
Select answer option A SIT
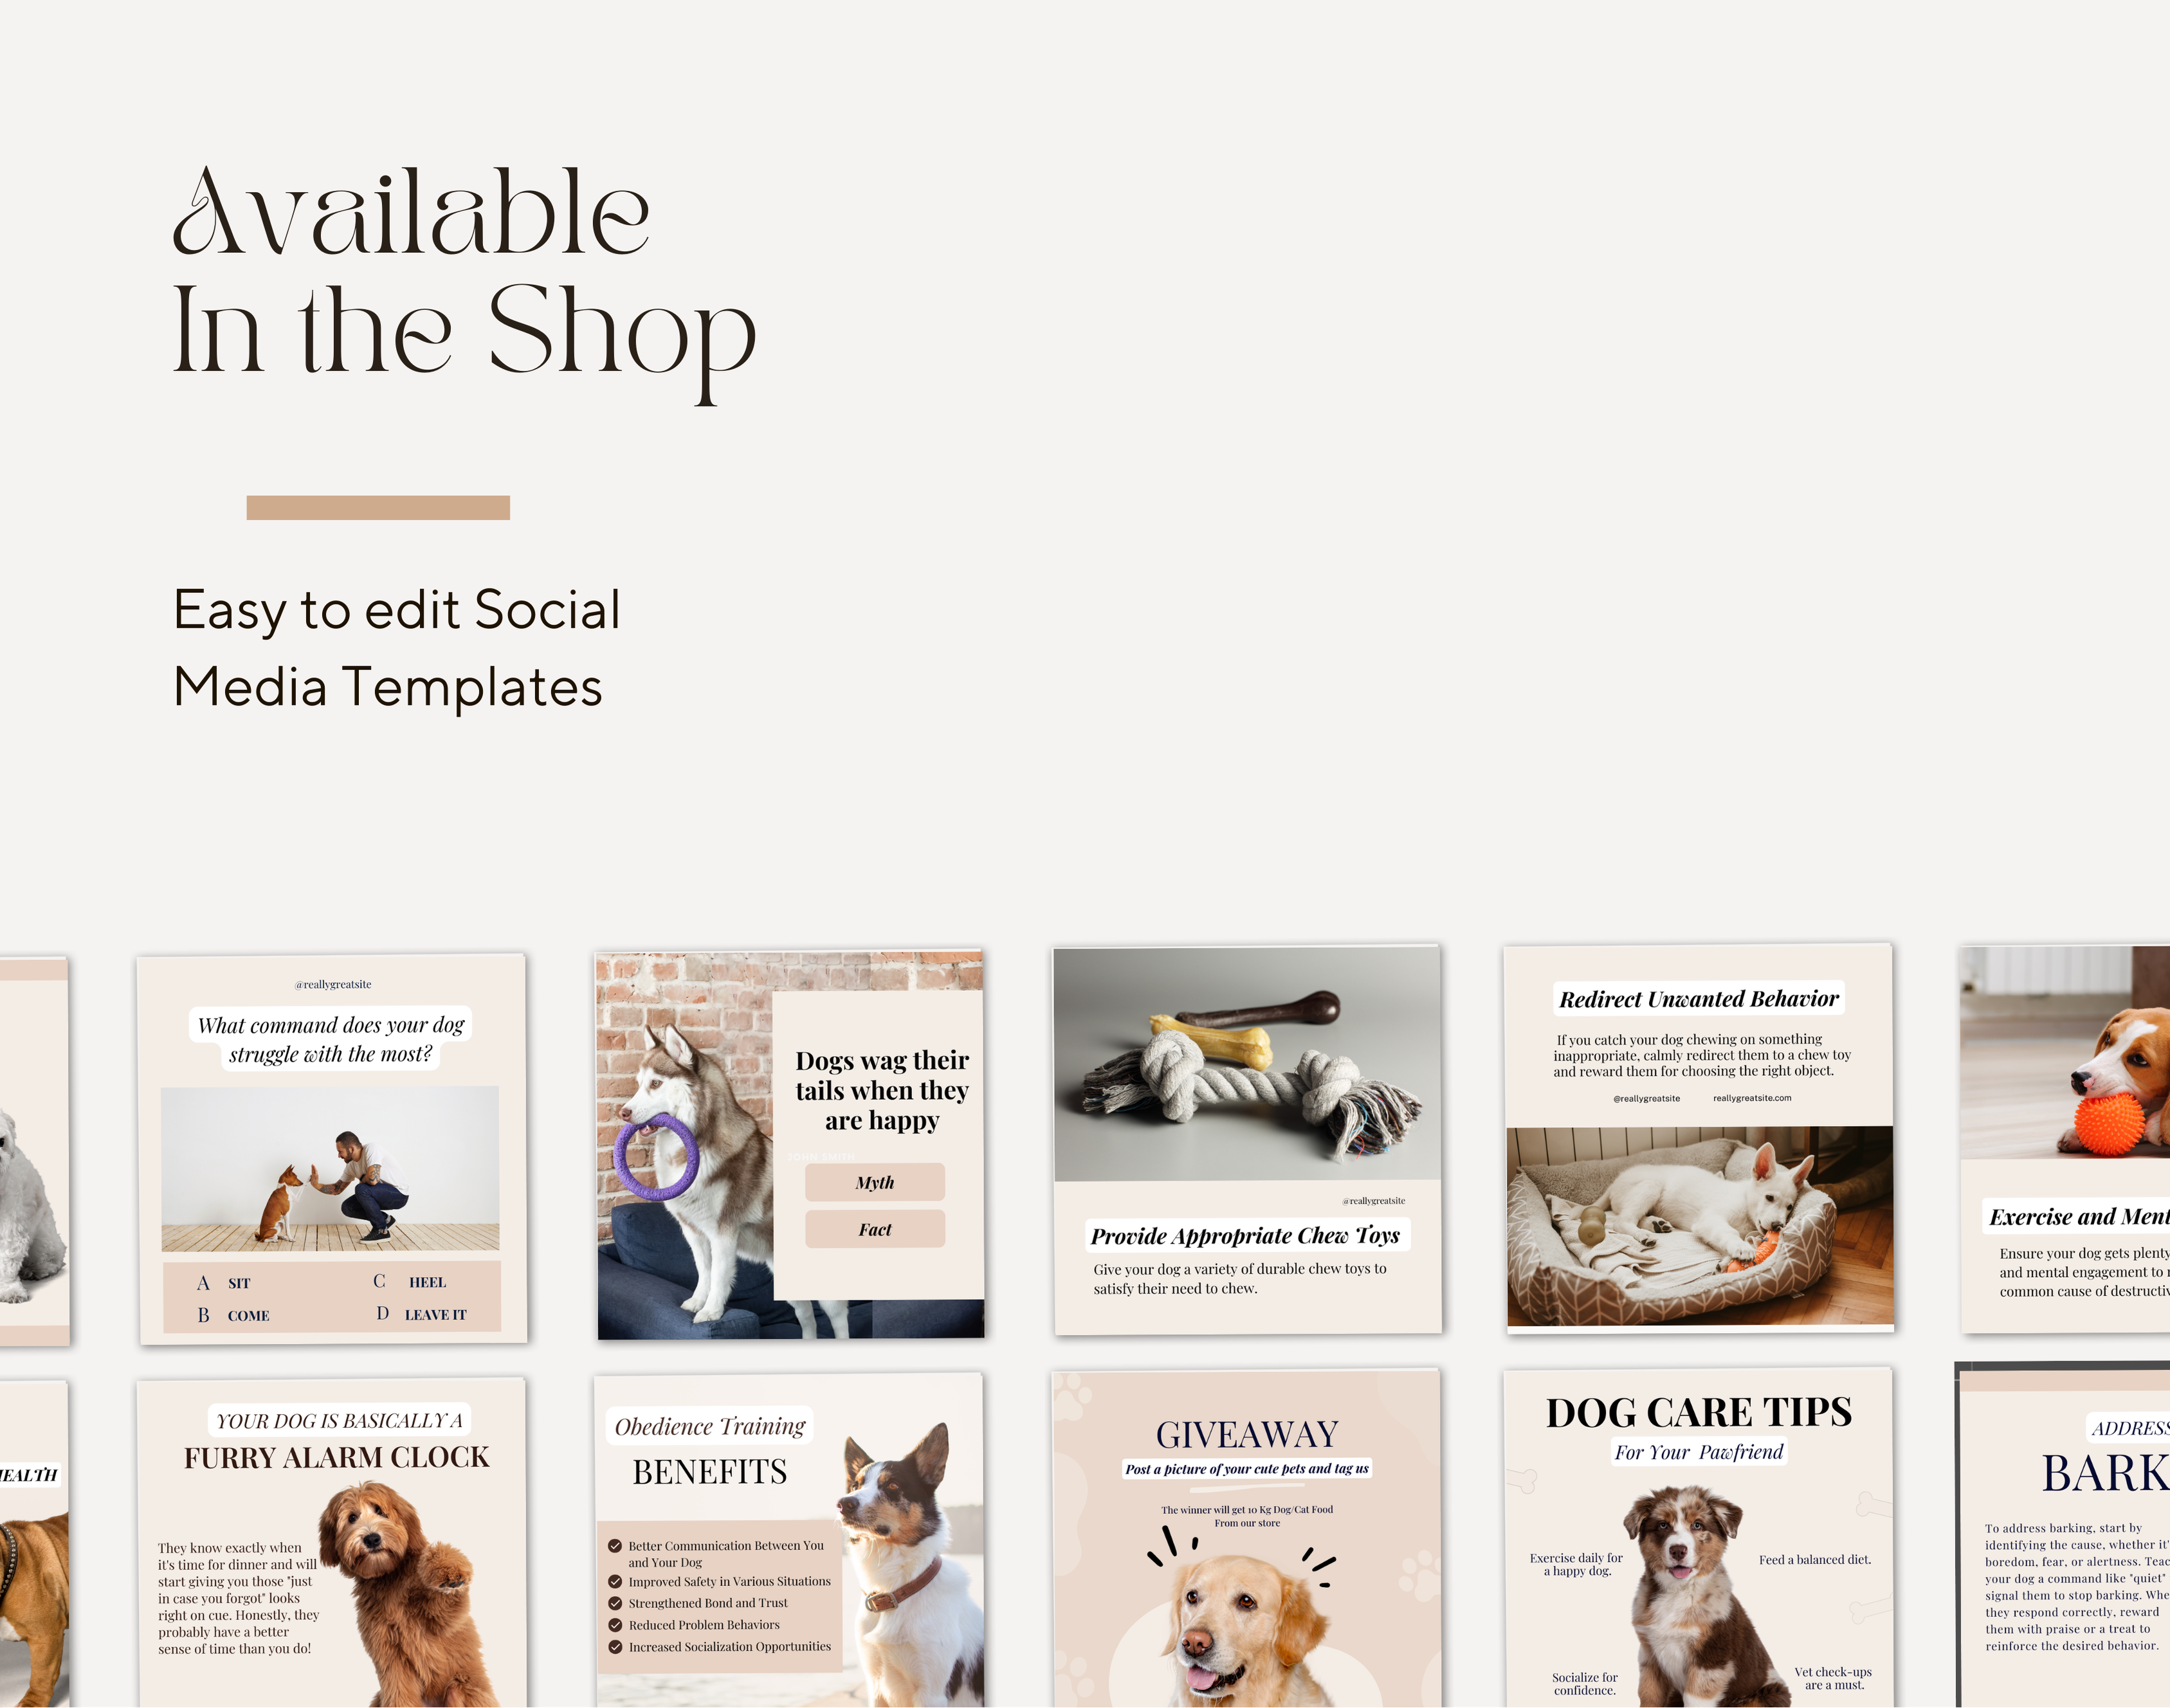tap(224, 1283)
